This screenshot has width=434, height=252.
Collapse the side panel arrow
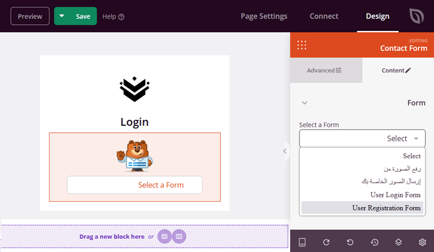(x=285, y=151)
